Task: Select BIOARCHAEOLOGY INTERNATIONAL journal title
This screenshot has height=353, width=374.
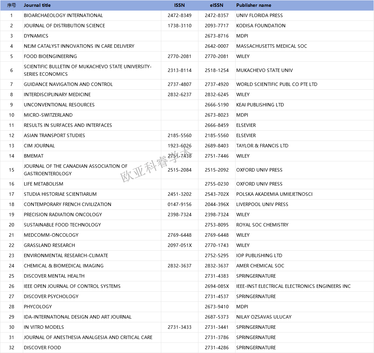Action: tap(63, 15)
